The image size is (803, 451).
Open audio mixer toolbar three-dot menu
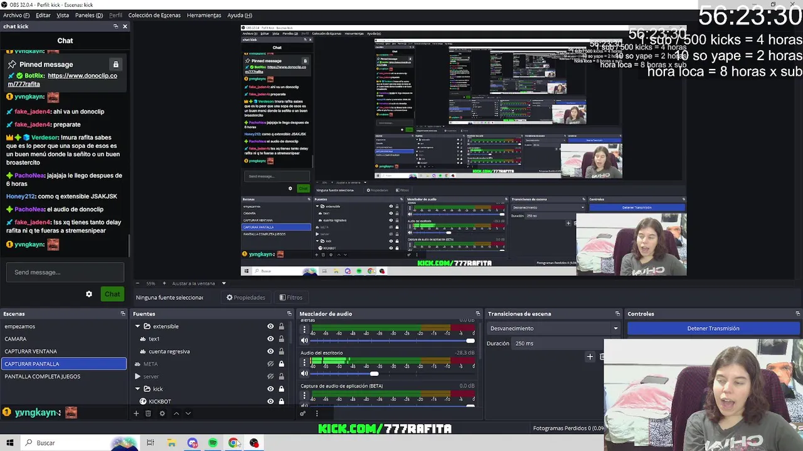point(317,413)
